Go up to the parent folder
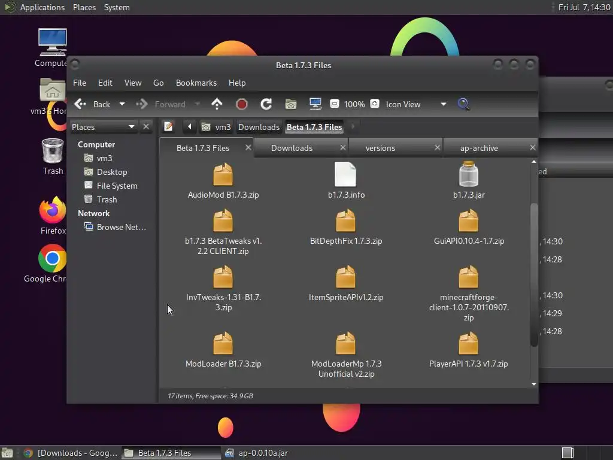This screenshot has width=613, height=460. point(217,104)
